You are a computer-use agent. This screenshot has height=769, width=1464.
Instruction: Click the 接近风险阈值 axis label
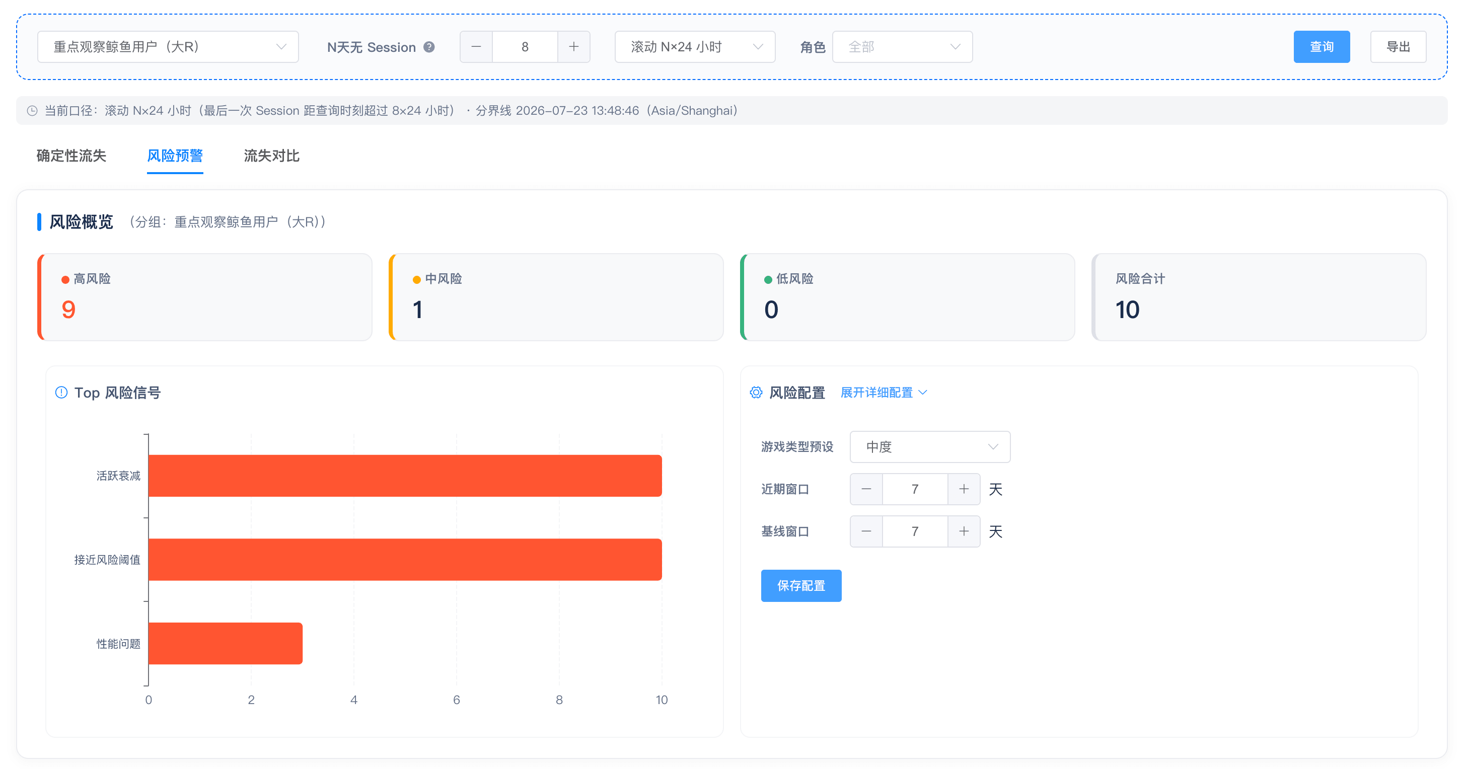click(107, 560)
